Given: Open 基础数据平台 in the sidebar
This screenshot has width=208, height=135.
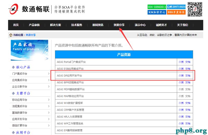Looking at the screenshot, I should pyautogui.click(x=20, y=113).
